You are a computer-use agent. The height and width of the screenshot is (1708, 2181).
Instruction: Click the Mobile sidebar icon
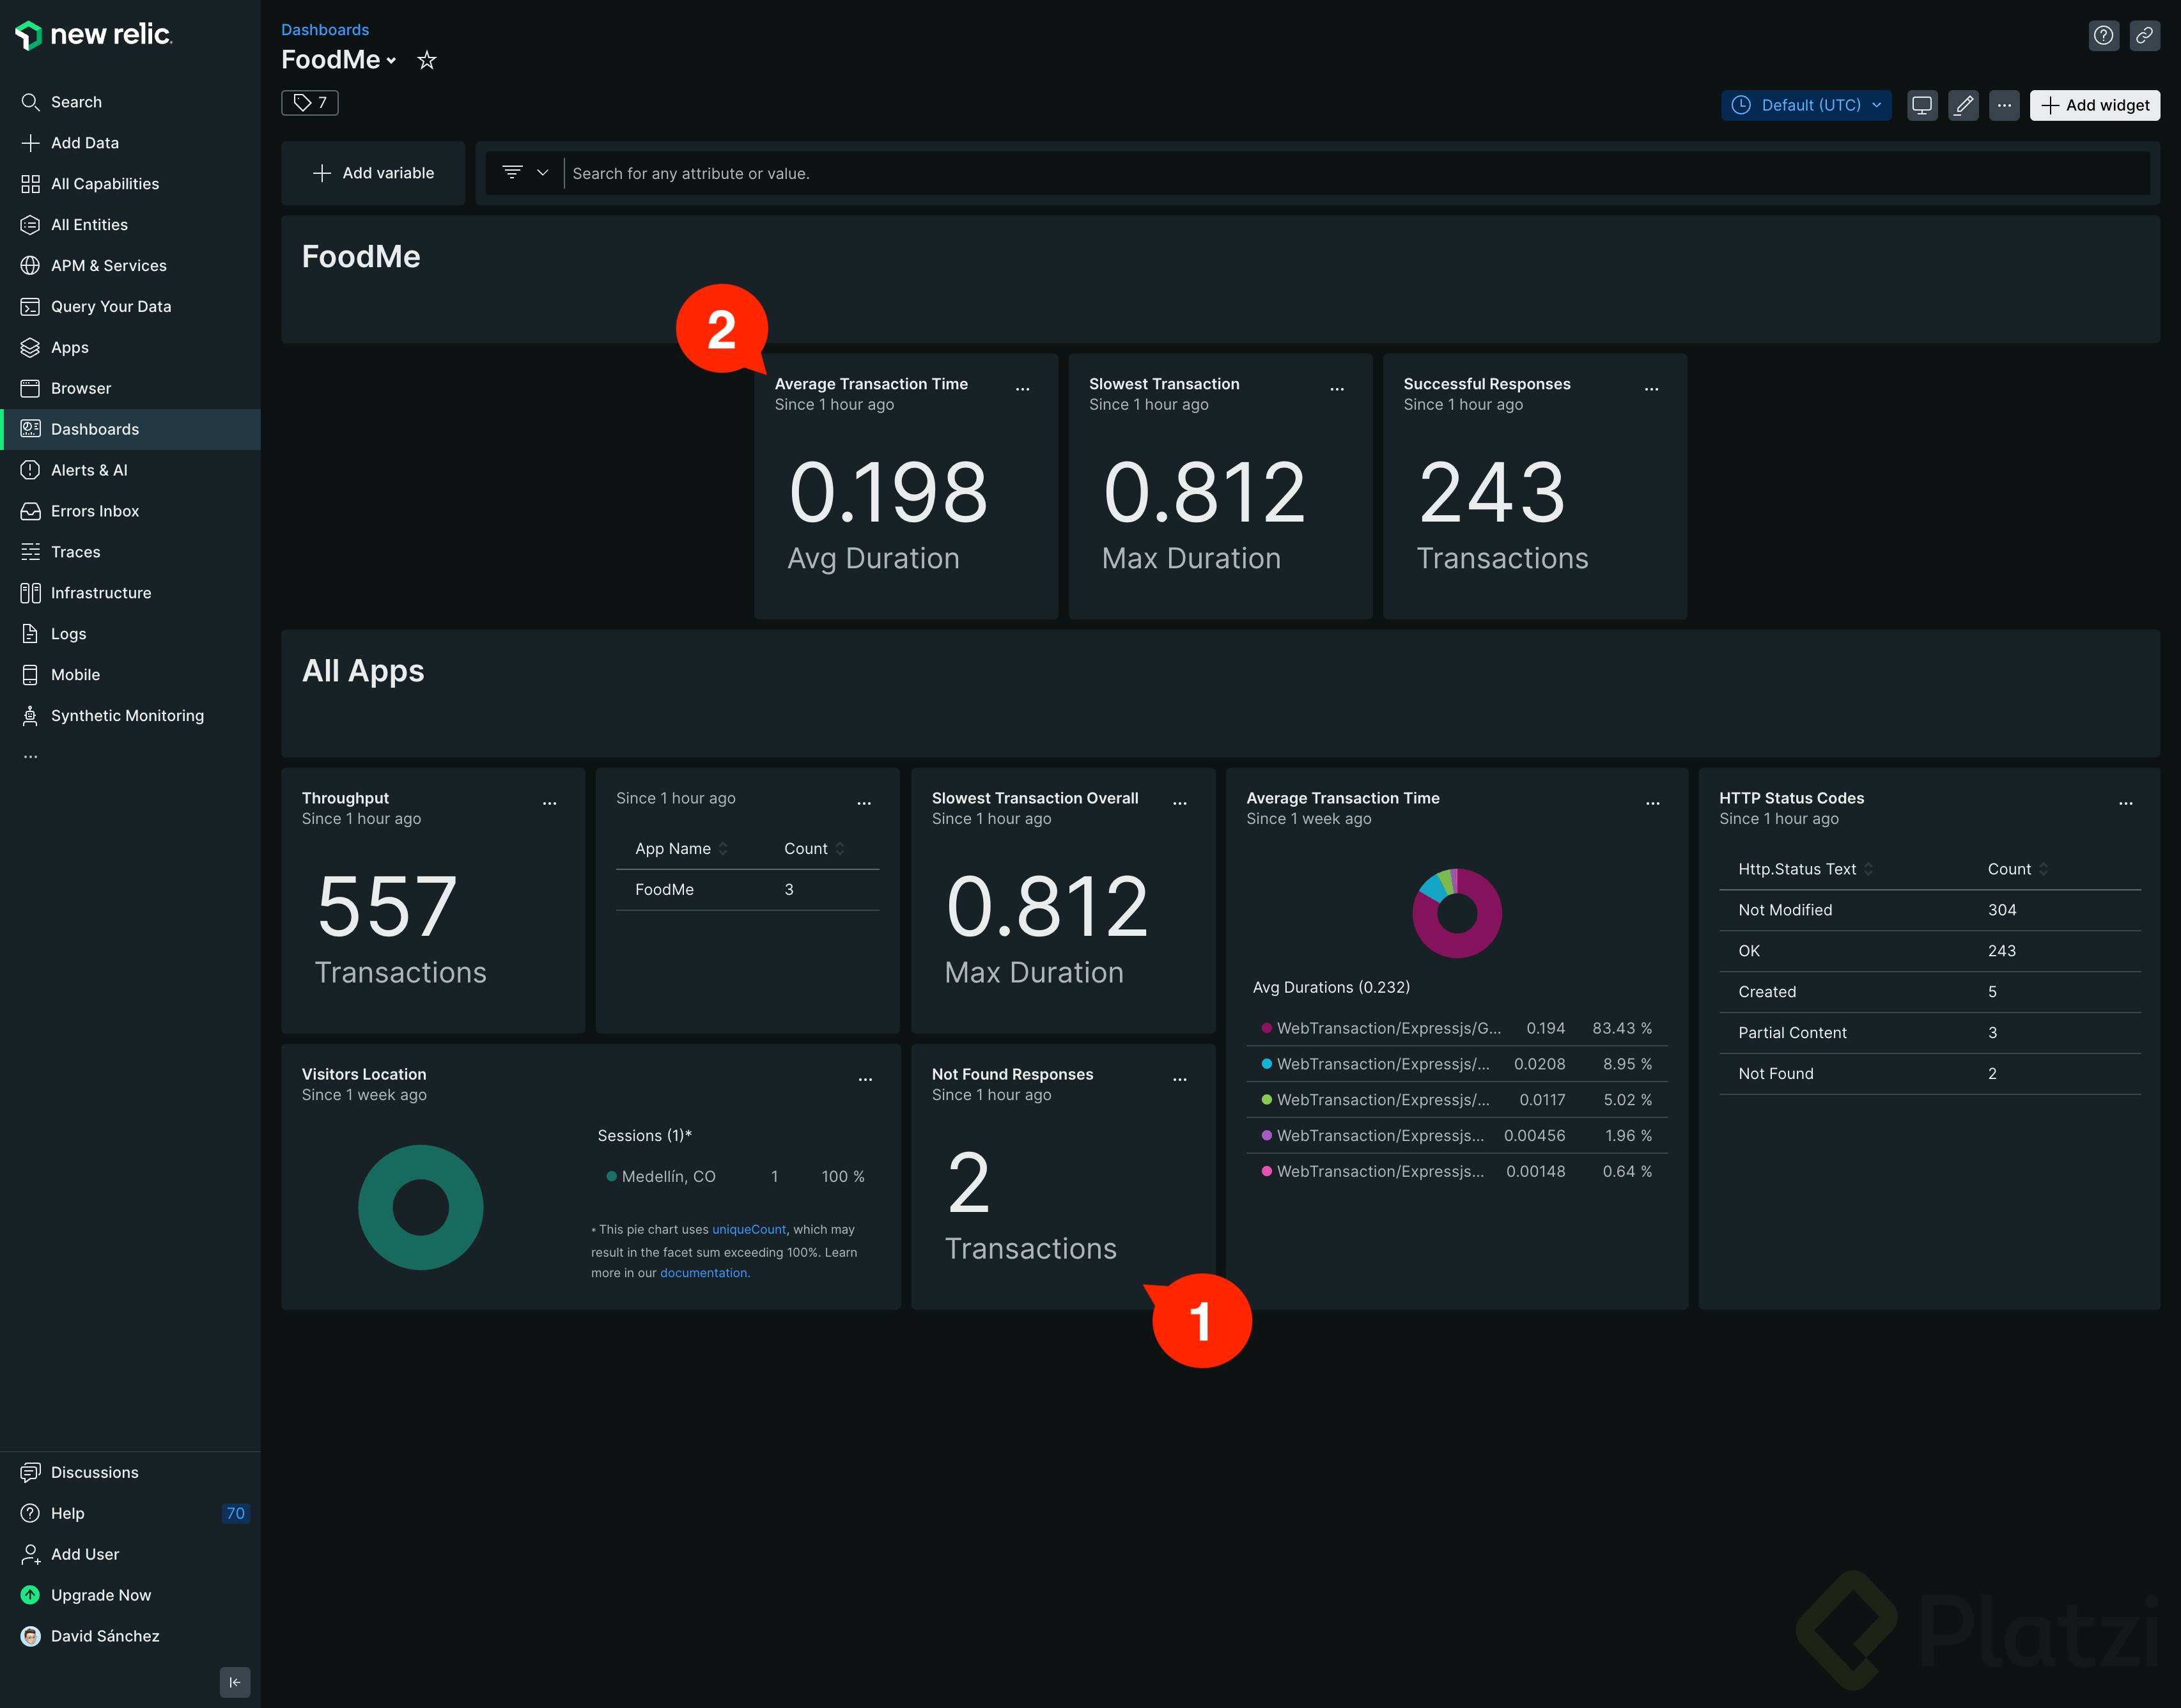[x=30, y=675]
